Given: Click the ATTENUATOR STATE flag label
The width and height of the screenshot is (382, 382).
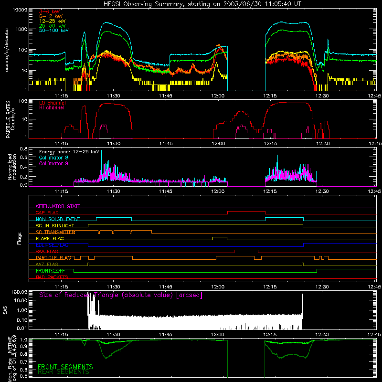Looking at the screenshot, I should point(58,206).
